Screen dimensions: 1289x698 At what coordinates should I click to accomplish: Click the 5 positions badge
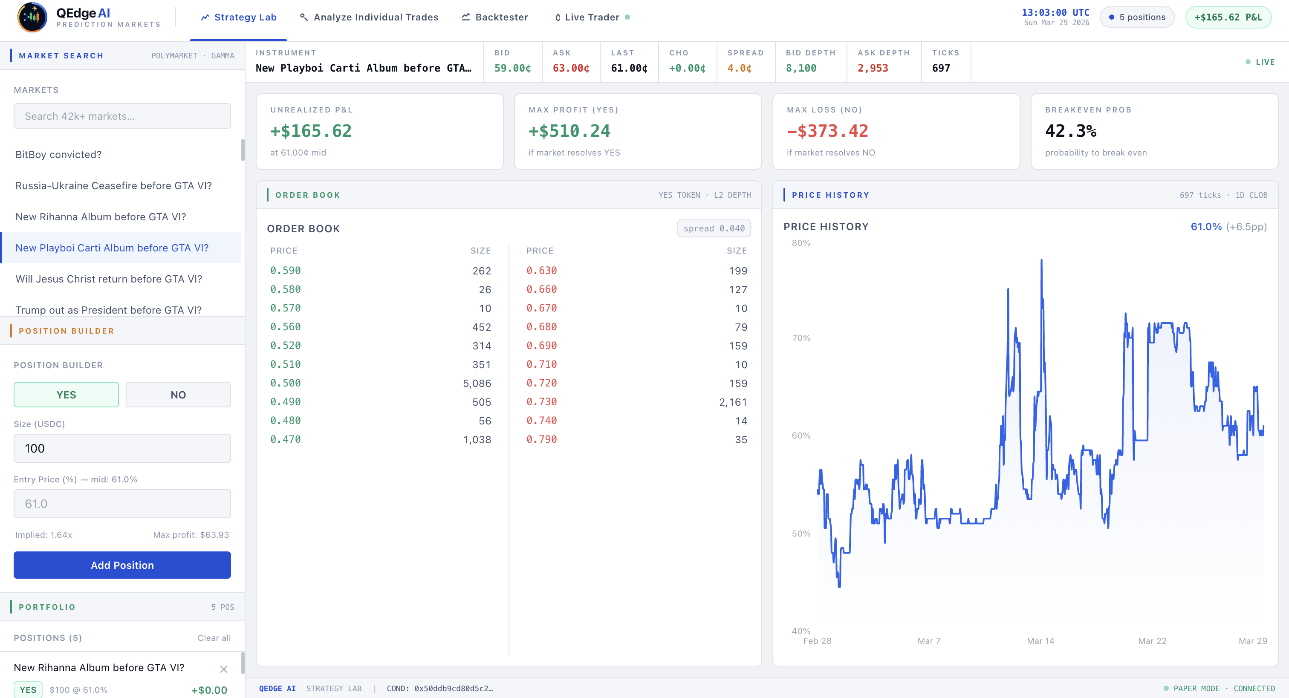pos(1137,17)
